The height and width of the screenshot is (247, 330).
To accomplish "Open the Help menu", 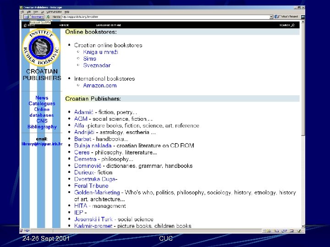I will point(67,12).
